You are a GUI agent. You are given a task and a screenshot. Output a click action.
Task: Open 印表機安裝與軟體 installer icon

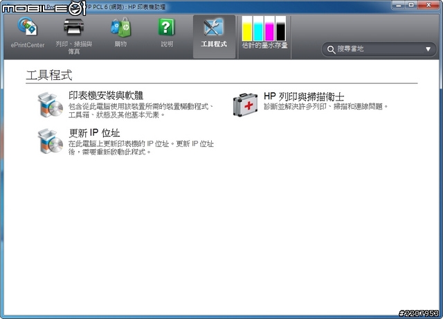[51, 105]
